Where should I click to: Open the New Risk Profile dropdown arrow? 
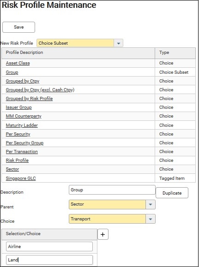(x=119, y=43)
